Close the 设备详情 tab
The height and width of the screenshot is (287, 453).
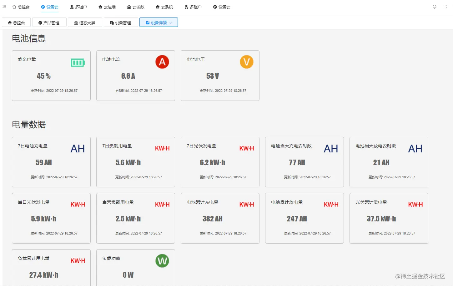click(x=171, y=23)
